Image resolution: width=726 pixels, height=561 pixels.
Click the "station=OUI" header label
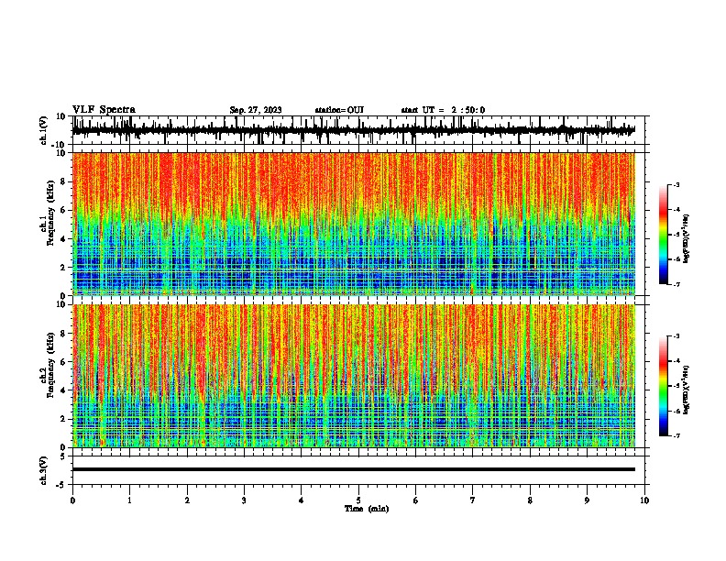(339, 110)
